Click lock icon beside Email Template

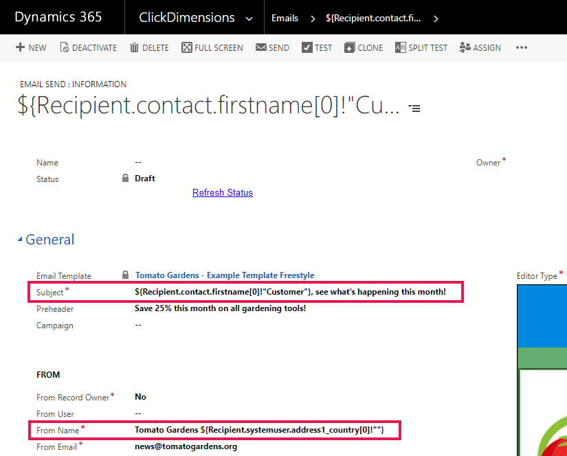pos(126,275)
